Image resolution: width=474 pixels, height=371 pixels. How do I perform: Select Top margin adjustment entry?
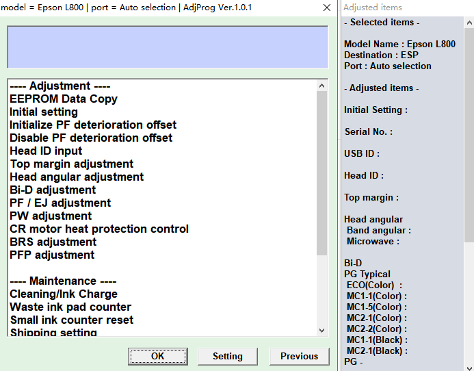[x=72, y=164]
